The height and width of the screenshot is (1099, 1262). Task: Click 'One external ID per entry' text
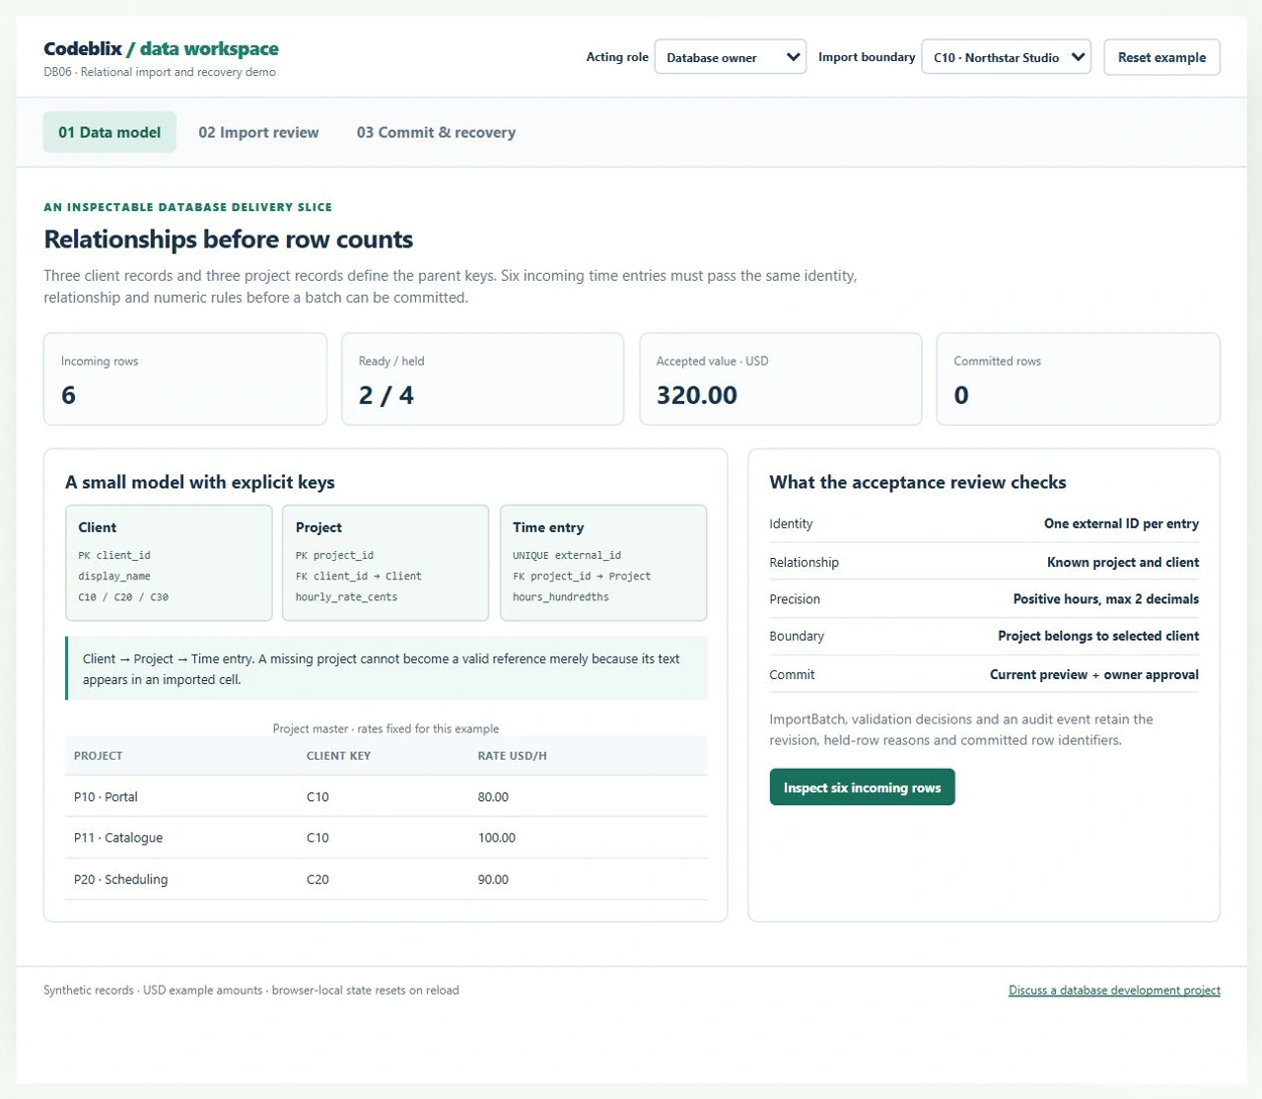tap(1122, 523)
